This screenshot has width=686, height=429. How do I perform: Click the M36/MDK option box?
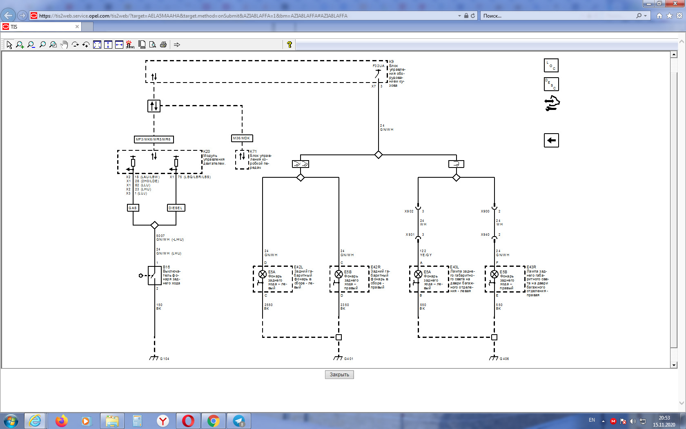(242, 138)
